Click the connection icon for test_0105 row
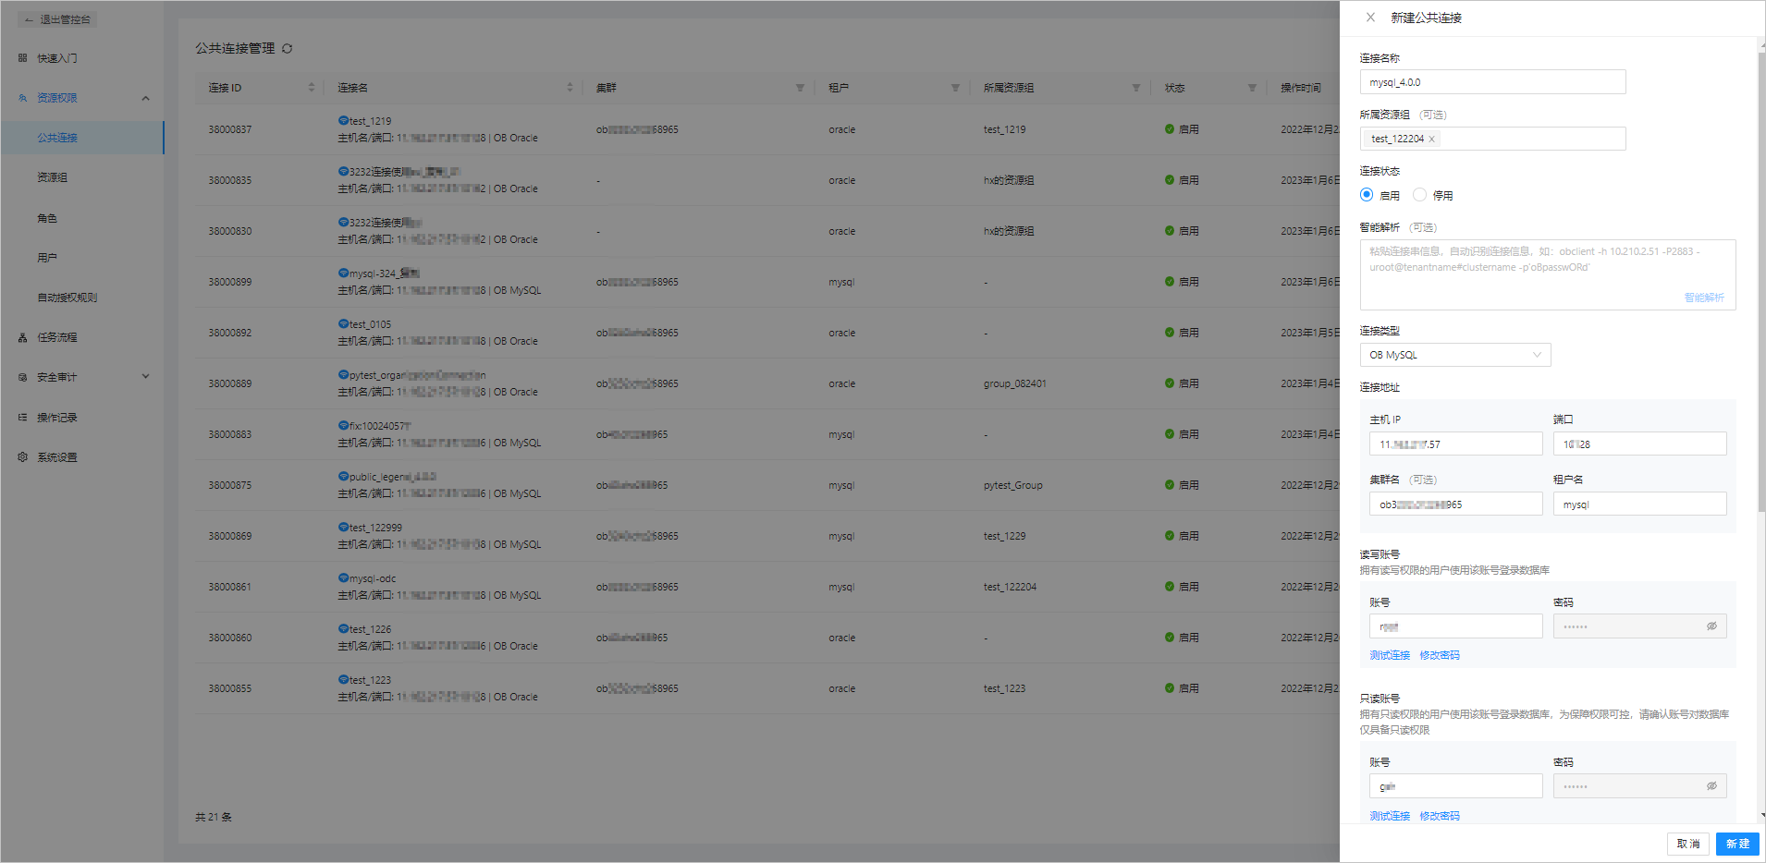This screenshot has width=1766, height=863. (343, 324)
